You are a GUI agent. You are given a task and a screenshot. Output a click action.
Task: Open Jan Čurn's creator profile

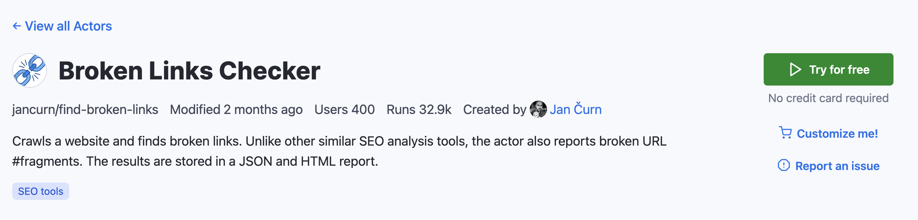point(576,109)
